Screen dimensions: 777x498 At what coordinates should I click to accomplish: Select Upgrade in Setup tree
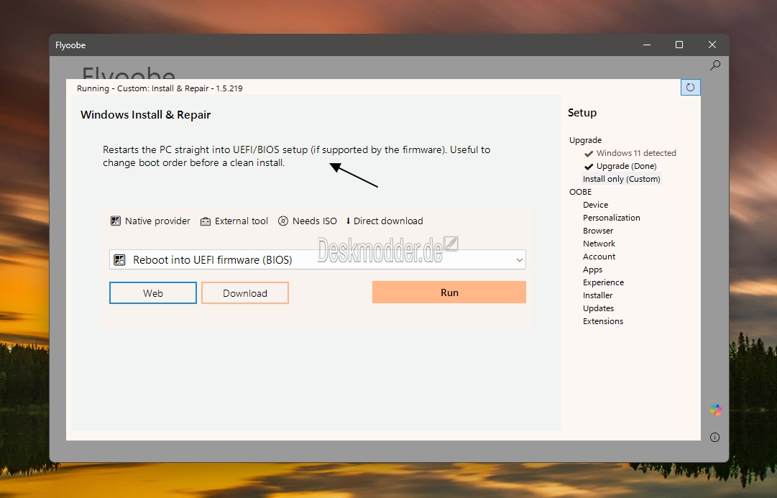tap(585, 140)
